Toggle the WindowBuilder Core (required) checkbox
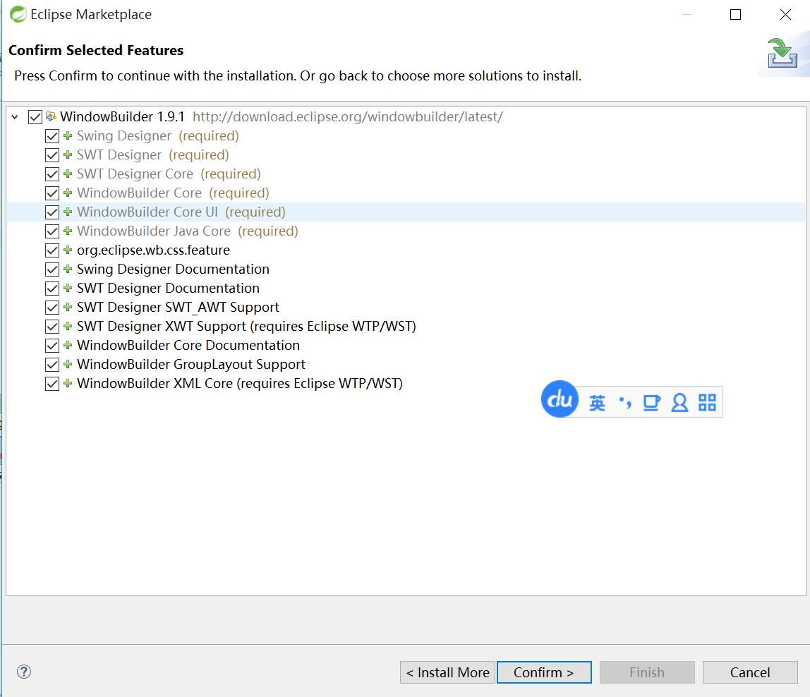Viewport: 810px width, 697px height. pyautogui.click(x=52, y=193)
